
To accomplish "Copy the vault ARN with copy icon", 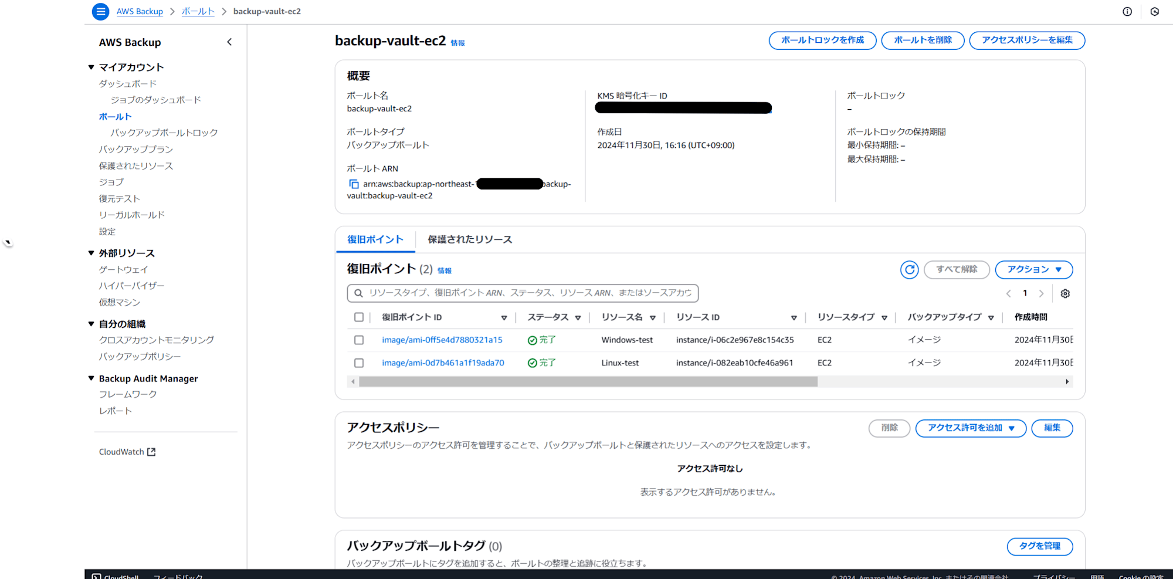I will (x=354, y=184).
